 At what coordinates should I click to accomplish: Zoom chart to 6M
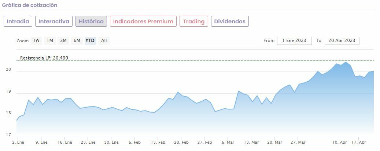[77, 40]
